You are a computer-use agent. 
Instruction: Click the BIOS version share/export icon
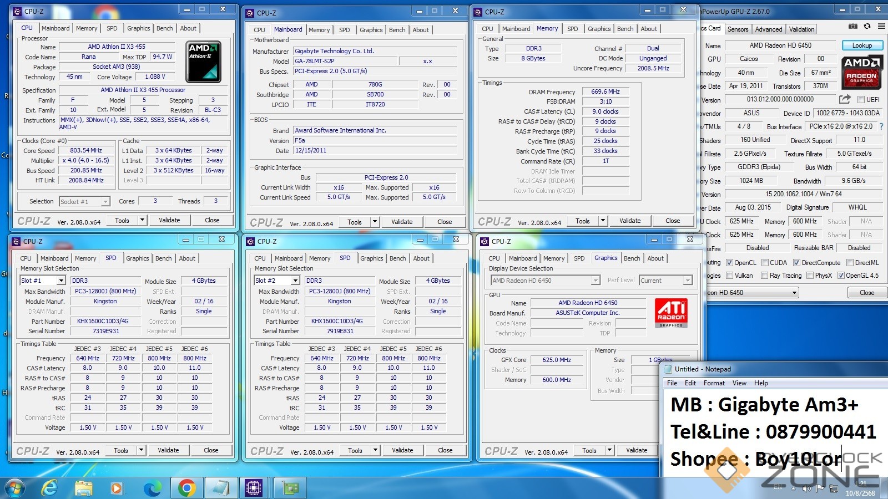(x=844, y=99)
